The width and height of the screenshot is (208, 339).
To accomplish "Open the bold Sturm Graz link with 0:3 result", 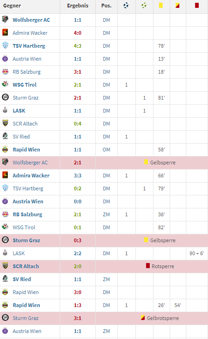I will click(26, 240).
